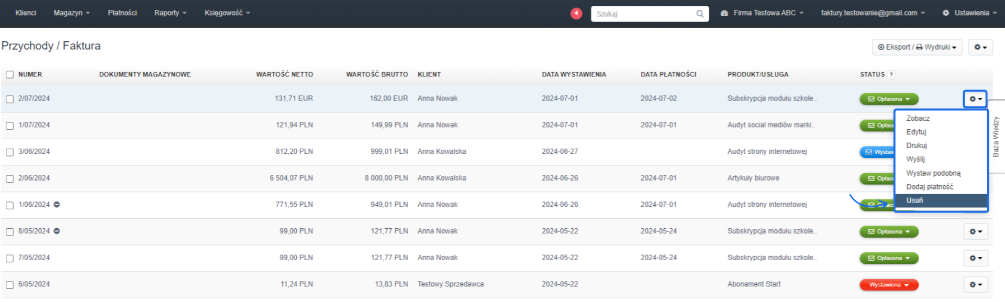Tick the checkbox for invoice 3/06/2024
The height and width of the screenshot is (302, 1005).
pyautogui.click(x=9, y=152)
